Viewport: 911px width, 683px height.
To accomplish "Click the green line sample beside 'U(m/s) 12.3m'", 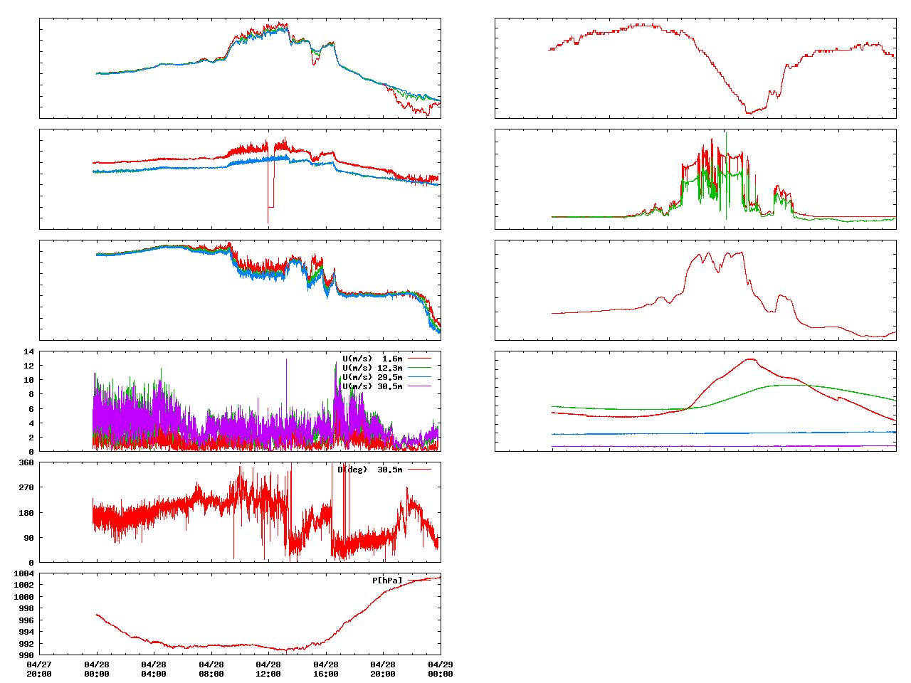I will (x=419, y=368).
